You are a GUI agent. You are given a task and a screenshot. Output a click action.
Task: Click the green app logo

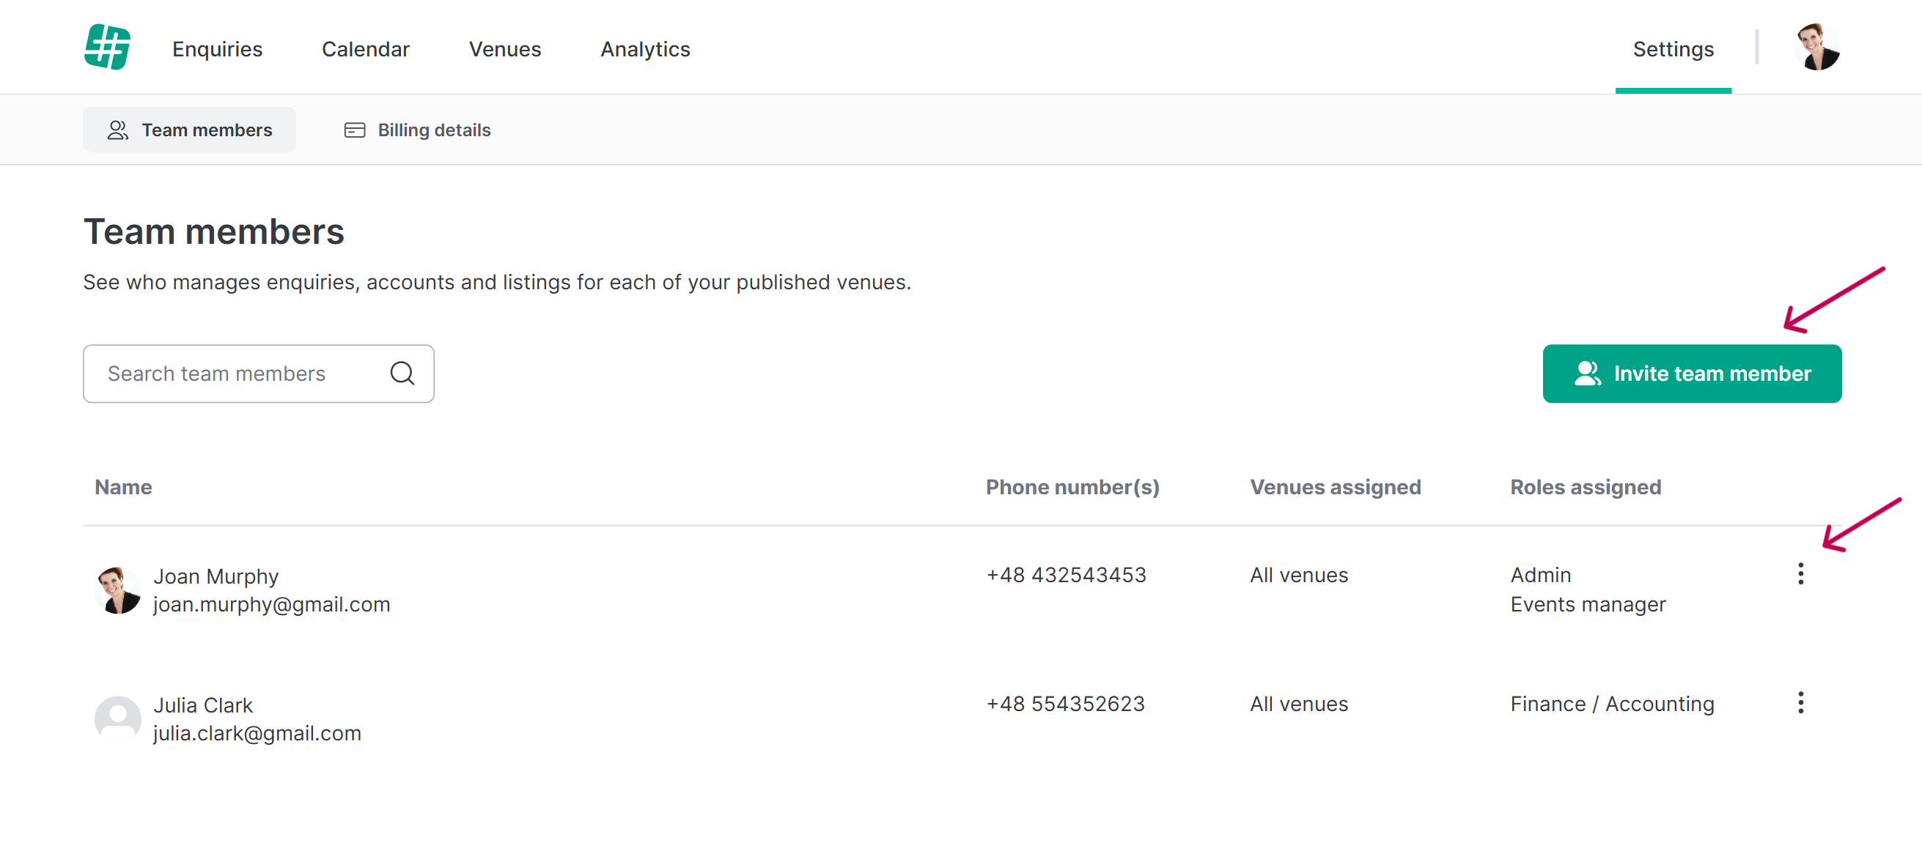(x=108, y=47)
